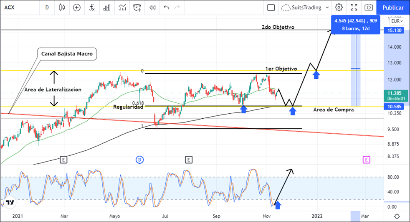Open the fx indicators menu
The image size is (410, 222).
92,7
